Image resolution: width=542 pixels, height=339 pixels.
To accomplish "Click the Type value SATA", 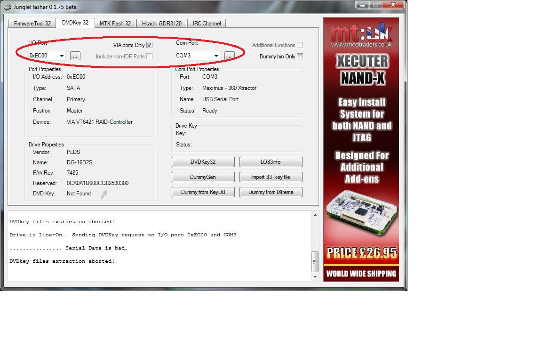I will click(x=73, y=88).
